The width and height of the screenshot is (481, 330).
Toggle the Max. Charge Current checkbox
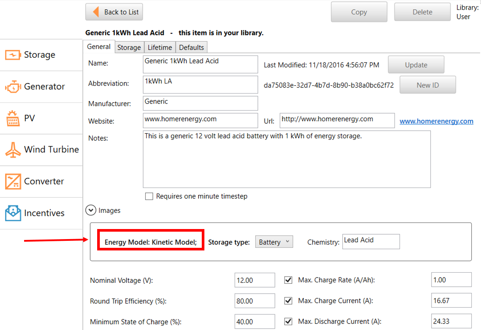288,301
